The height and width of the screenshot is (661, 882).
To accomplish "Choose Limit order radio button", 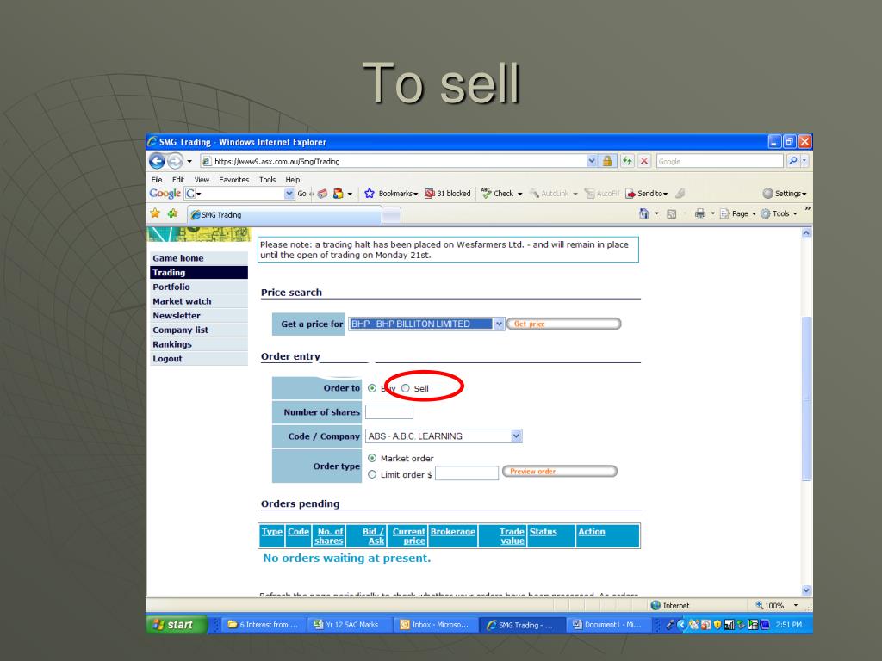I will pos(372,474).
